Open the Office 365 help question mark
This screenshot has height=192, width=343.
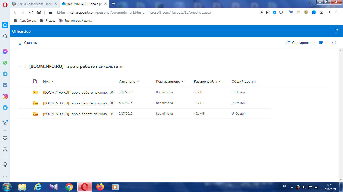tap(337, 31)
